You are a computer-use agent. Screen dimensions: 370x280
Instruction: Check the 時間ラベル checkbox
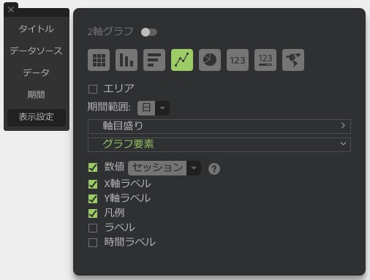pos(93,243)
